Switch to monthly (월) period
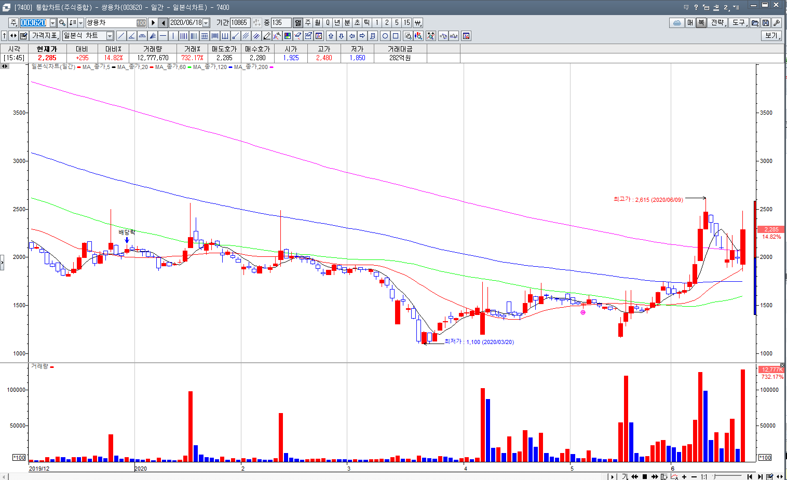The width and height of the screenshot is (787, 480). coord(317,23)
